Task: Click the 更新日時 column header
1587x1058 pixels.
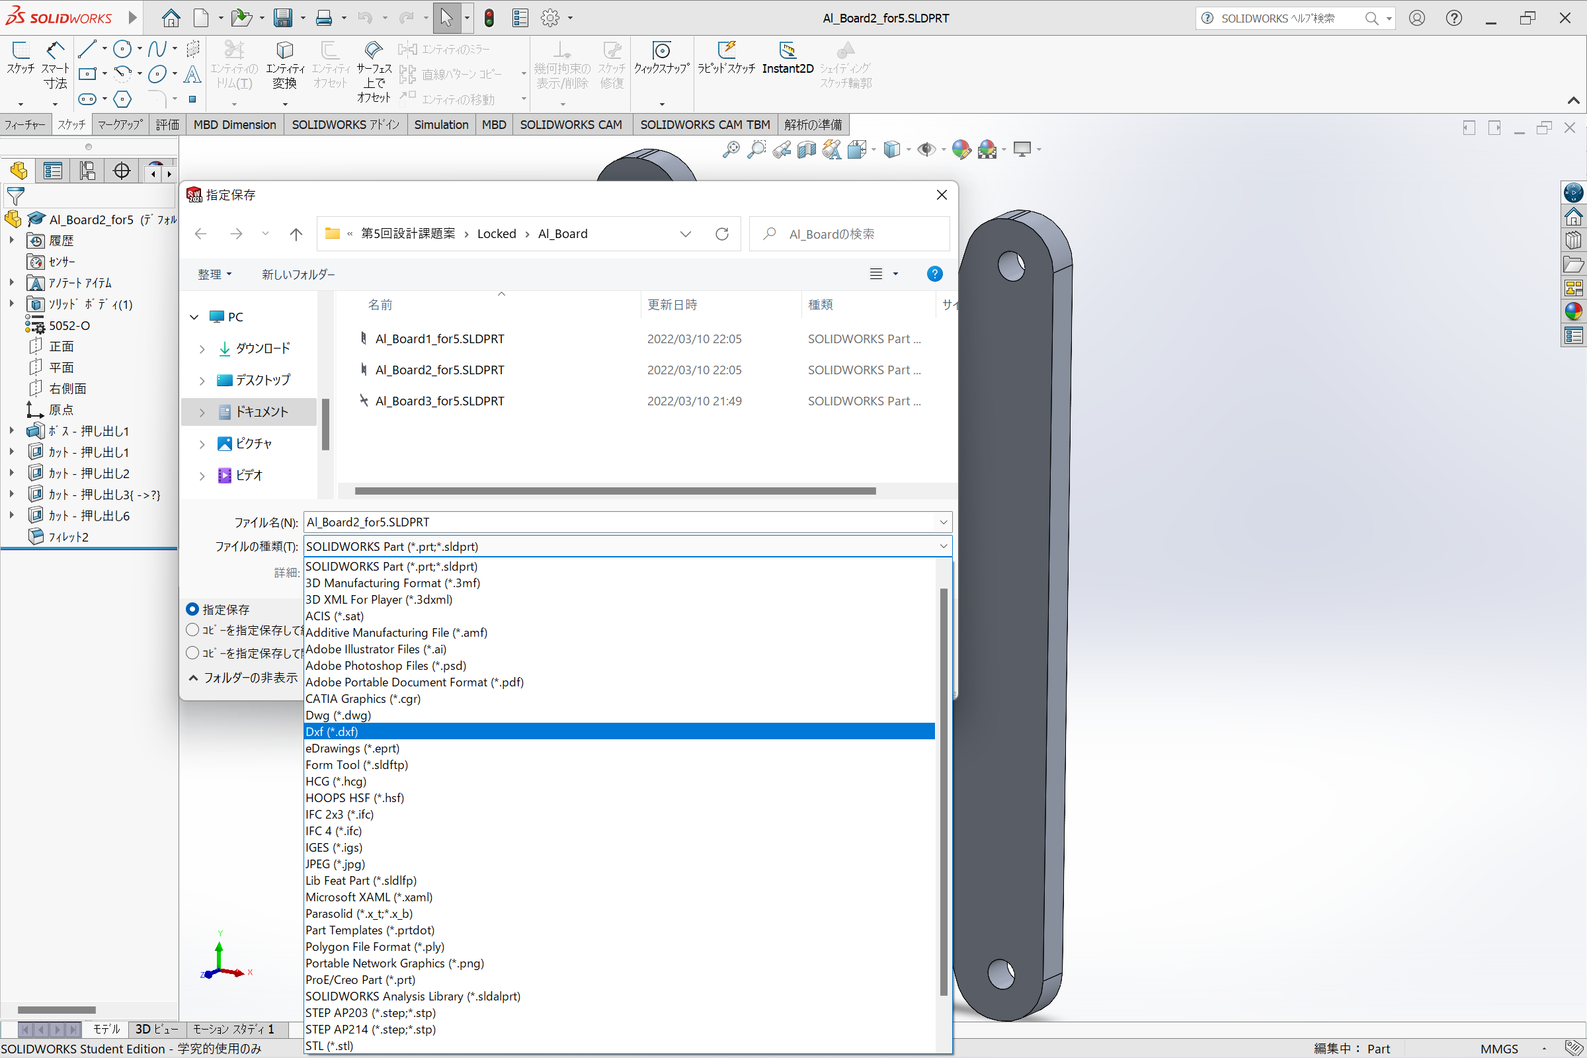Action: click(672, 305)
